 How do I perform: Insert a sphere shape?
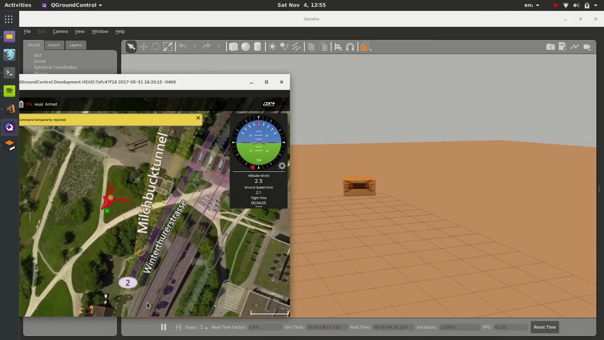click(245, 47)
